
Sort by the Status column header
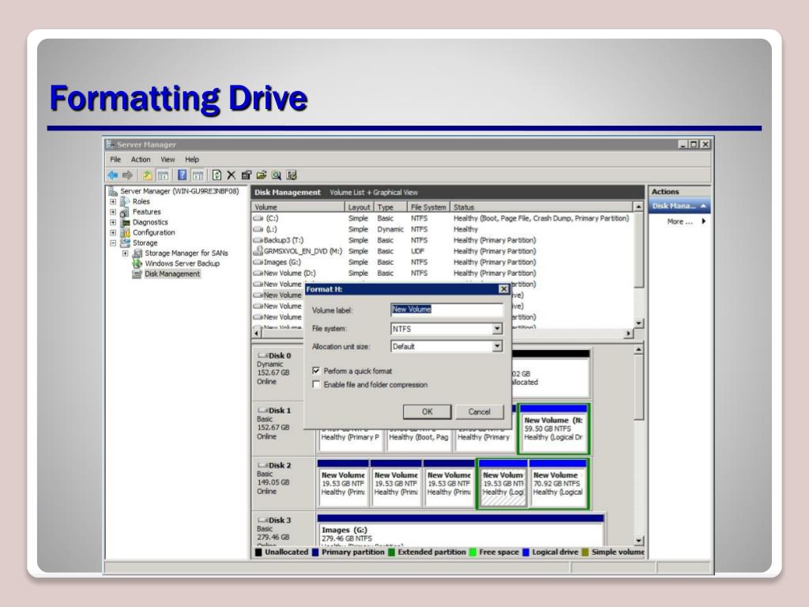542,207
